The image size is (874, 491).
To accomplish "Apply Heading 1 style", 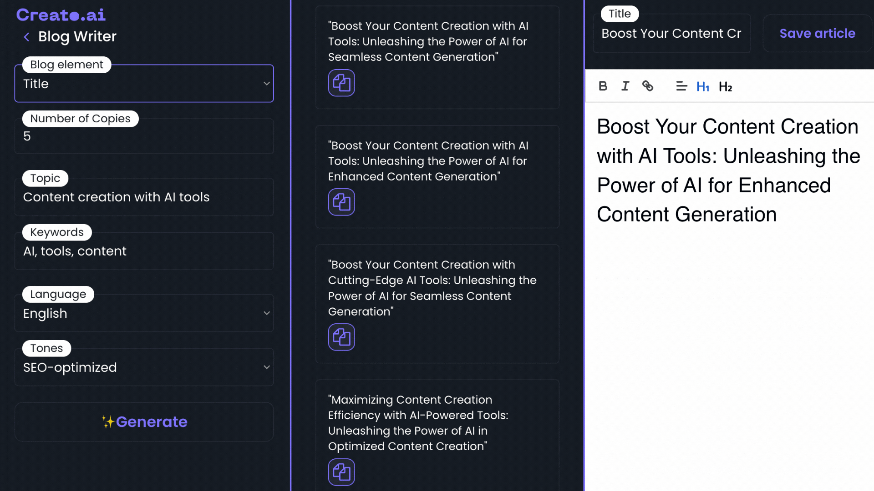I will pyautogui.click(x=703, y=86).
